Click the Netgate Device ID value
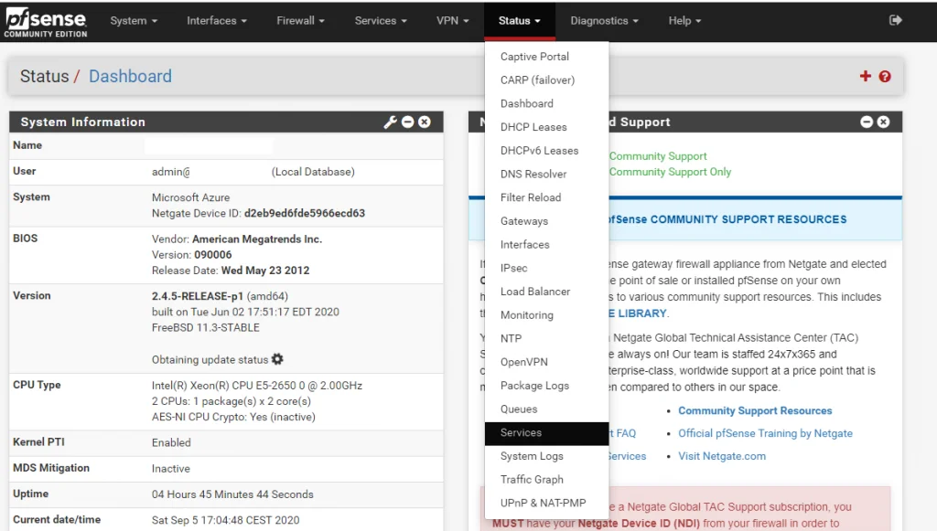Viewport: 937px width, 531px height. tap(304, 213)
